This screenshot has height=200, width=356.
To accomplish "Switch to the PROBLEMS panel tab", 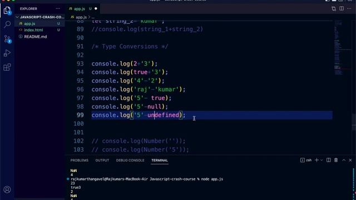I will (x=79, y=161).
